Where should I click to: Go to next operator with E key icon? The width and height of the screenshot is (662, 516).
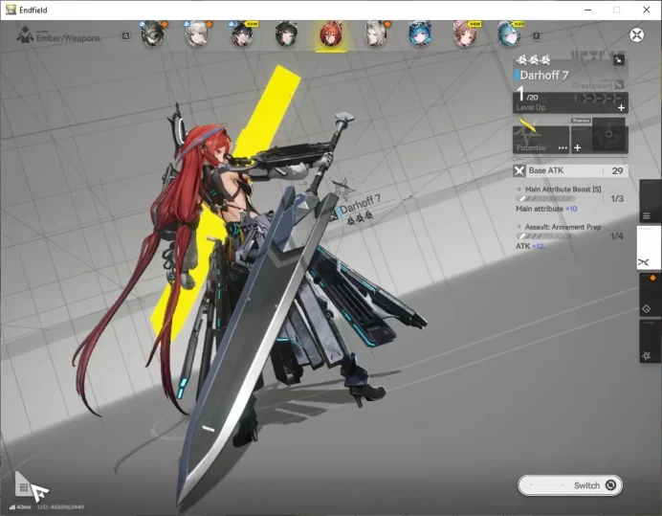pyautogui.click(x=536, y=36)
